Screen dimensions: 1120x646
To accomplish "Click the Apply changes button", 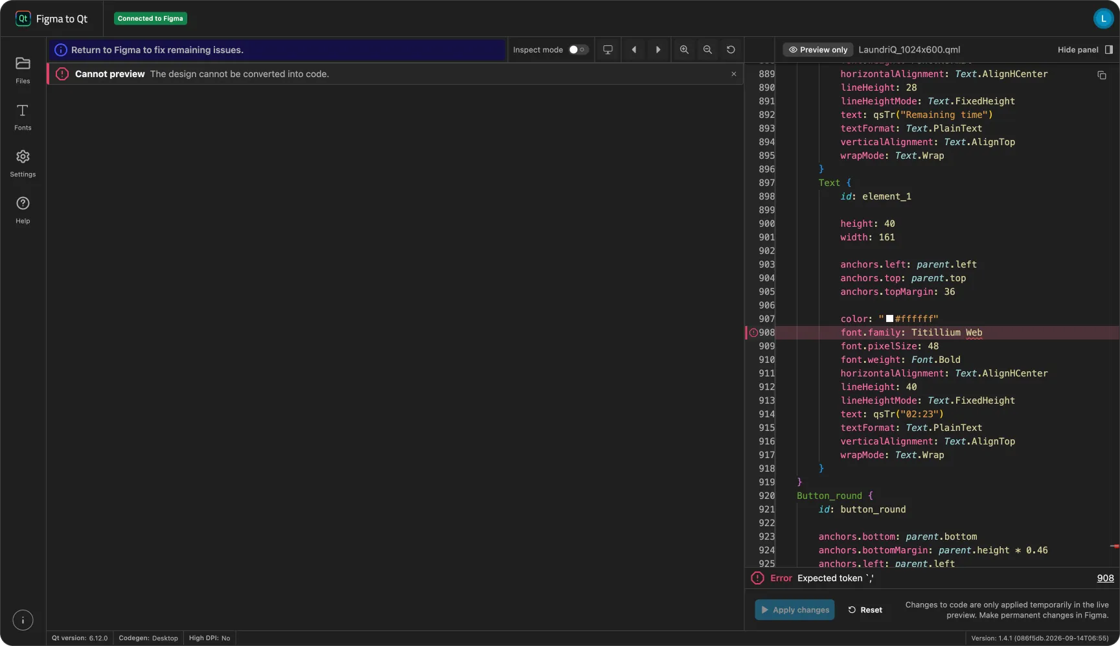I will click(x=794, y=610).
